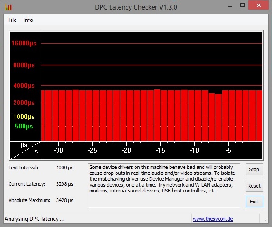Open the File menu

click(12, 20)
